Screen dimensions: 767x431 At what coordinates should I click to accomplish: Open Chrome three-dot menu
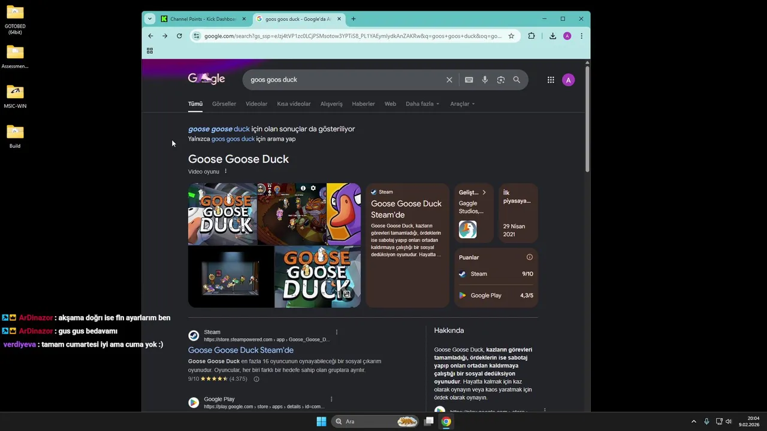click(581, 36)
